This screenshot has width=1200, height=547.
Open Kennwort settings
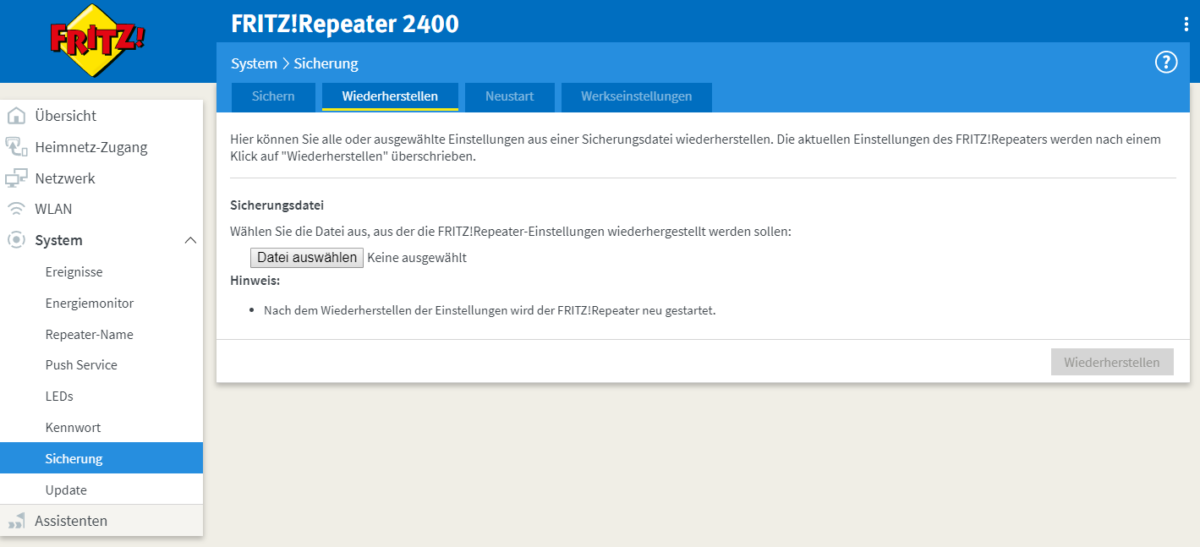pos(101,428)
